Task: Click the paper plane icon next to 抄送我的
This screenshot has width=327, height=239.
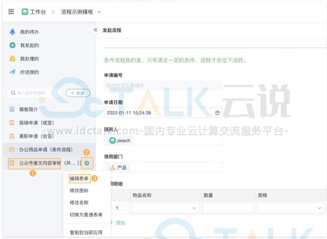Action: 12,72
